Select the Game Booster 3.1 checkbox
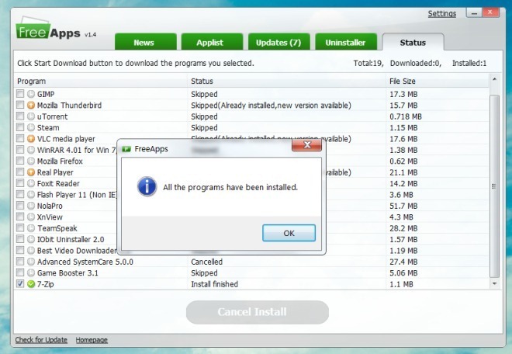The width and height of the screenshot is (512, 354). pyautogui.click(x=20, y=272)
